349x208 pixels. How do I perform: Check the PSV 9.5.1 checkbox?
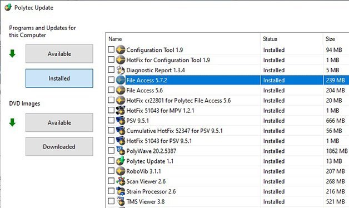pos(111,120)
